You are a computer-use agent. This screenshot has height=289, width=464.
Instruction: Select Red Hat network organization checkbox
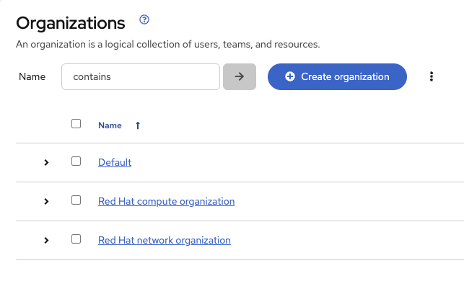(76, 239)
